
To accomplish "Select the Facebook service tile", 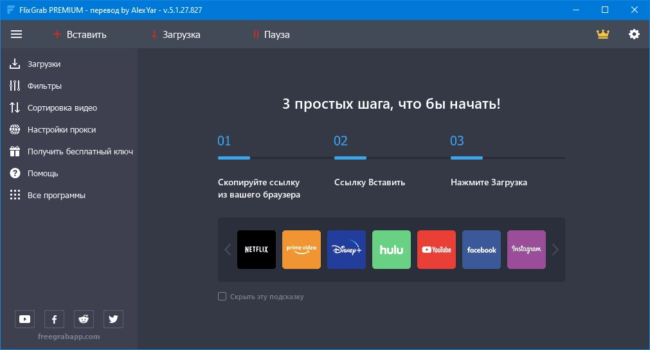I will point(482,250).
